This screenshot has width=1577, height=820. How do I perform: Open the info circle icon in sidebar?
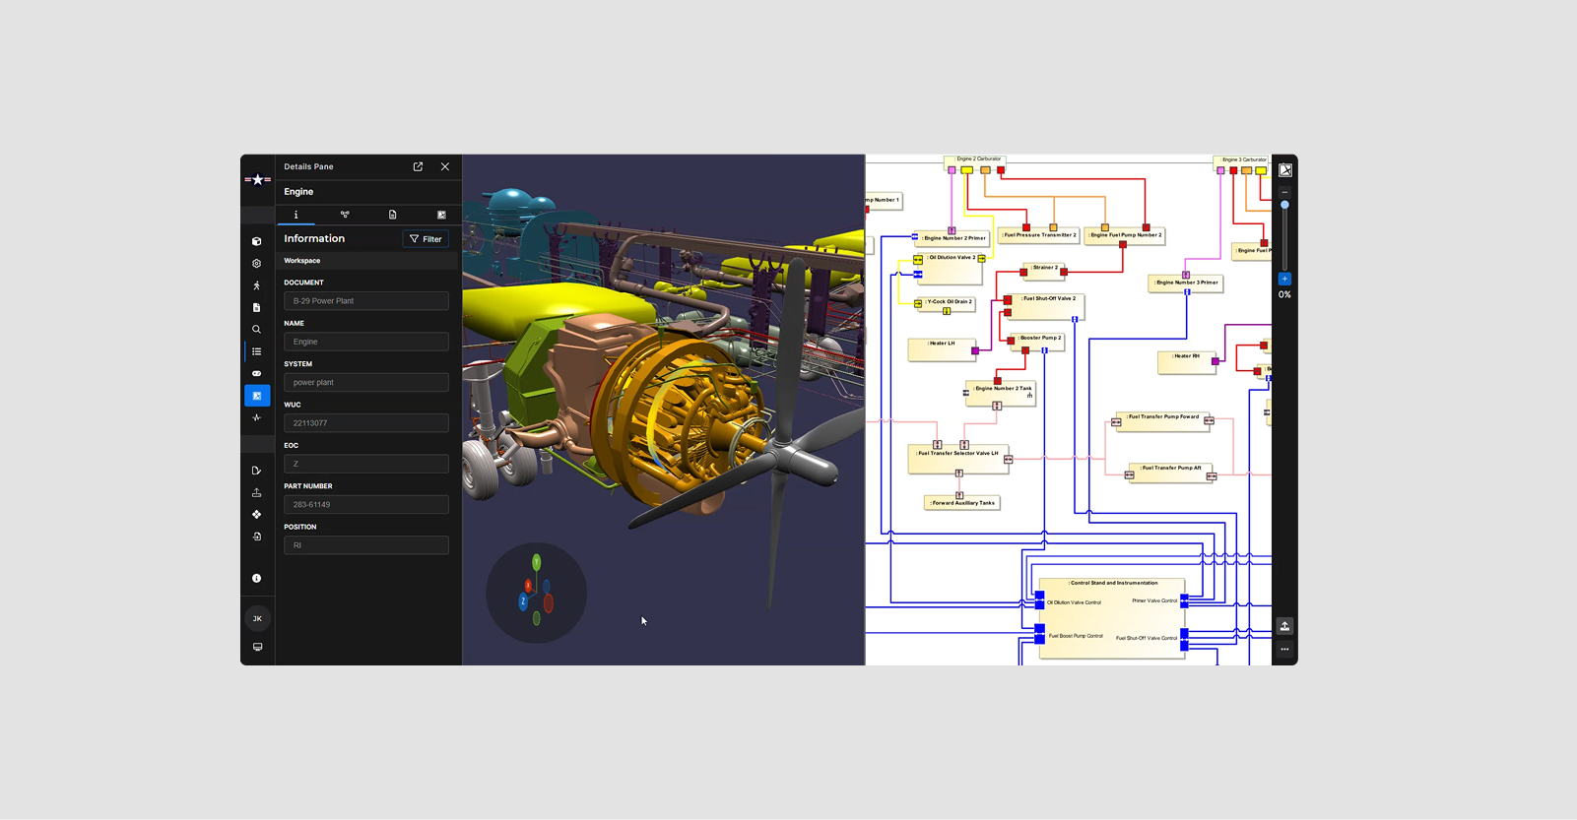[257, 578]
